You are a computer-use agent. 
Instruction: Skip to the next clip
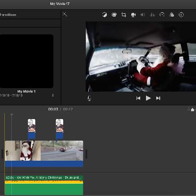[x=158, y=98]
